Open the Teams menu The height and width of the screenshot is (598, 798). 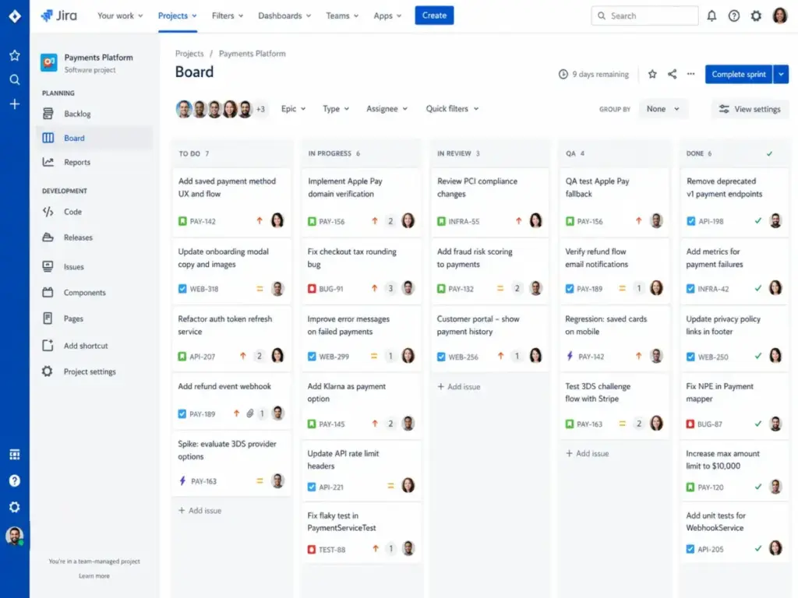342,16
